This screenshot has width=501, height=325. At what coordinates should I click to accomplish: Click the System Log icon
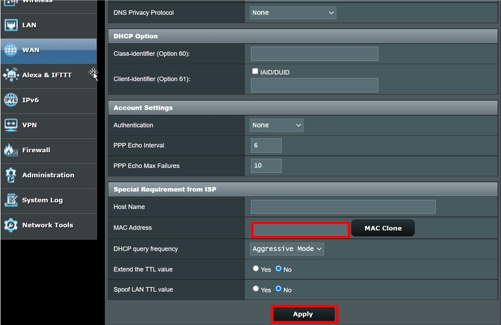point(11,200)
